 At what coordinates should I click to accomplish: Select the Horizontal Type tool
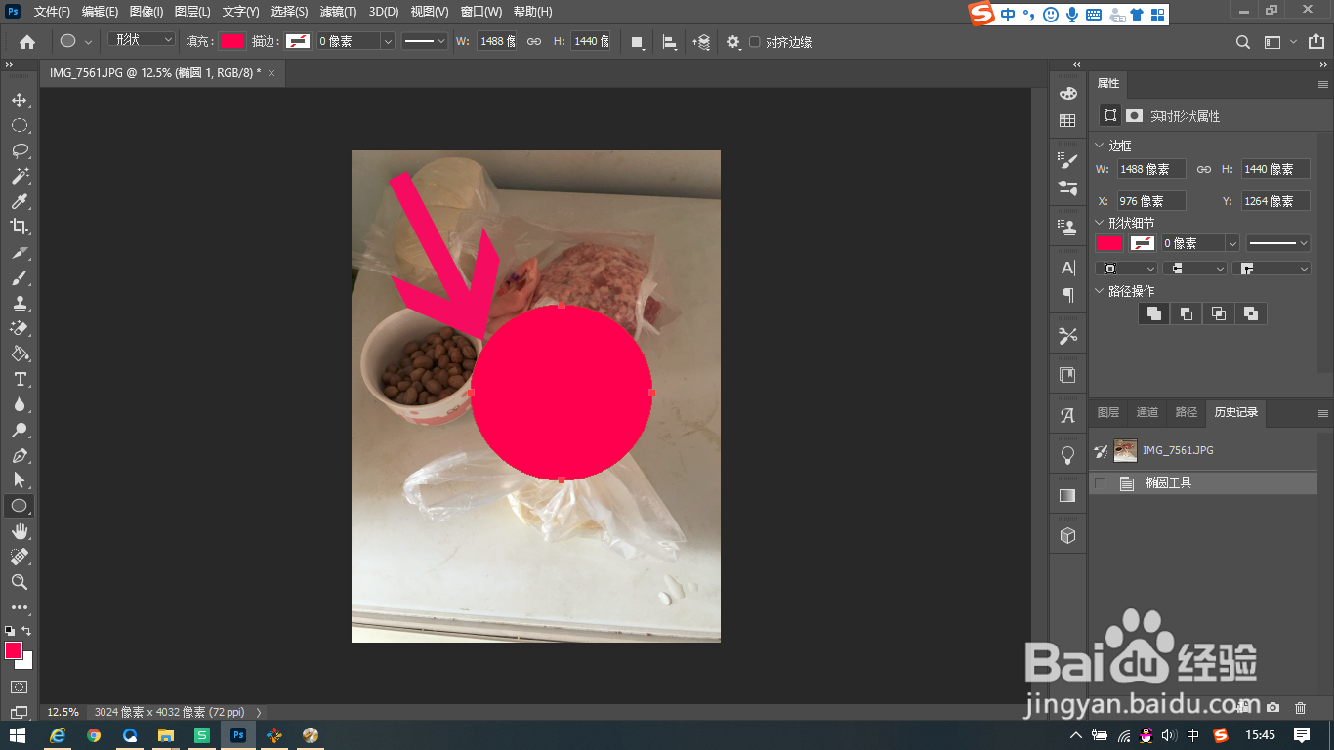click(x=19, y=379)
